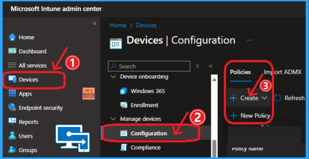Click the plus icon beside Create
This screenshot has height=159, width=309.
coord(234,98)
